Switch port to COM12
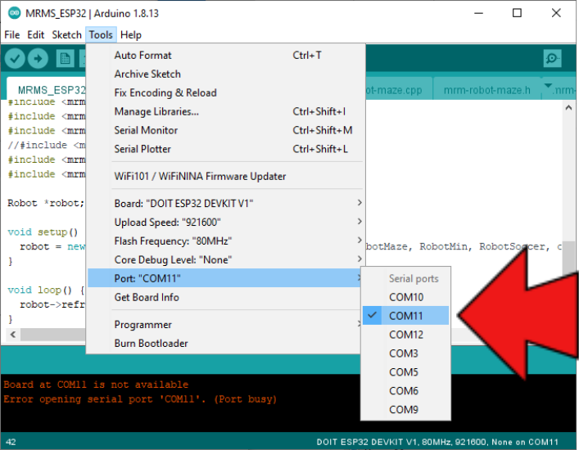The image size is (579, 450). point(405,335)
